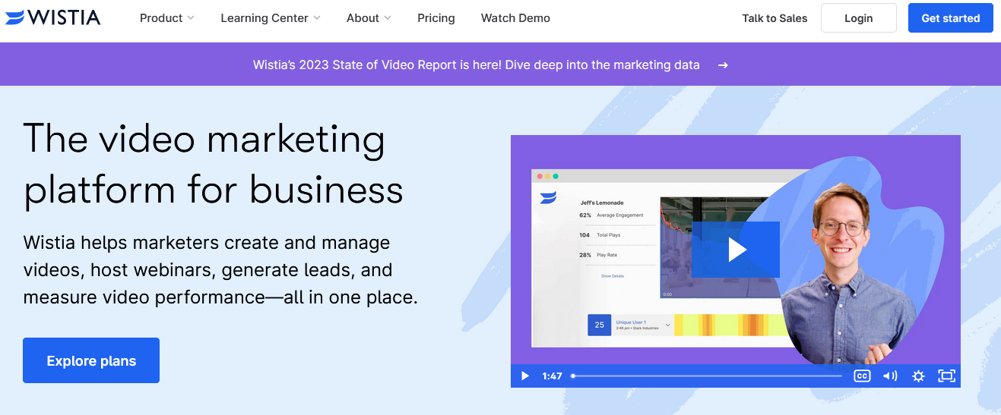Toggle closed captions on the video player
The height and width of the screenshot is (415, 1001).
point(862,376)
